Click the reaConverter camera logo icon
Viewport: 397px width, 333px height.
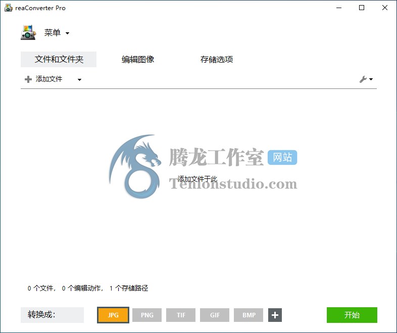click(x=28, y=32)
